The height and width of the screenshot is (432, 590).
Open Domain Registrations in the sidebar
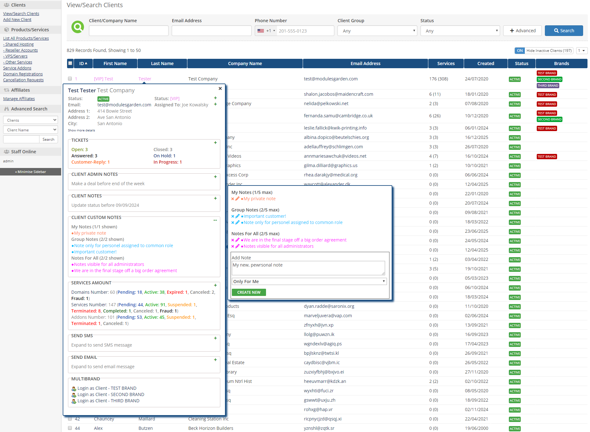click(x=23, y=74)
